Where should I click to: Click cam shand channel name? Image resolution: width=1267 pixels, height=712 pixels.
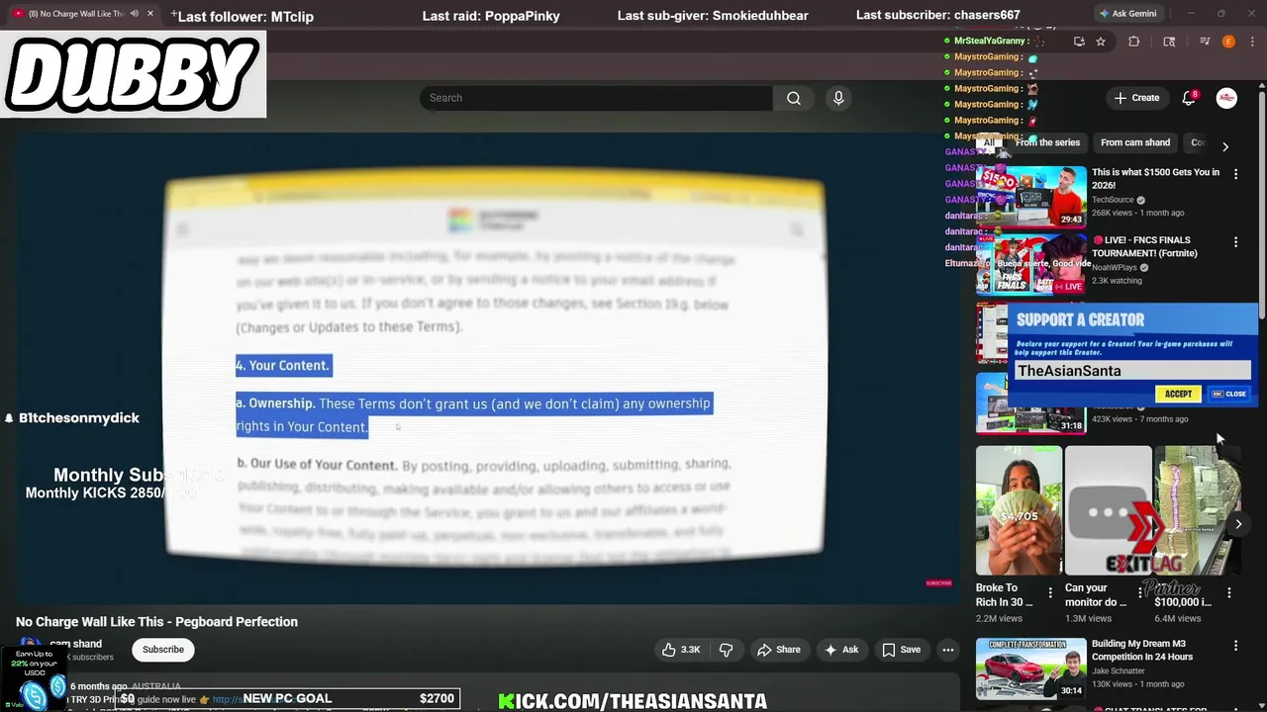[x=75, y=644]
